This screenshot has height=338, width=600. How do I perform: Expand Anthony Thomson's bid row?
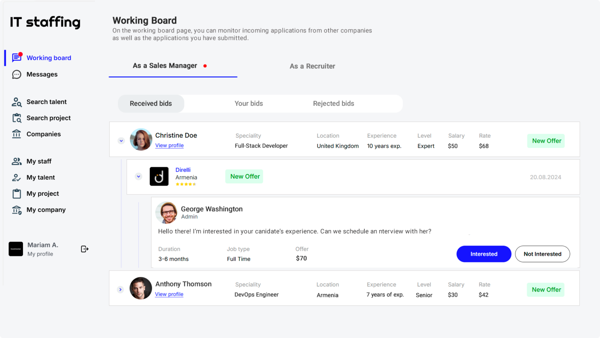(120, 289)
